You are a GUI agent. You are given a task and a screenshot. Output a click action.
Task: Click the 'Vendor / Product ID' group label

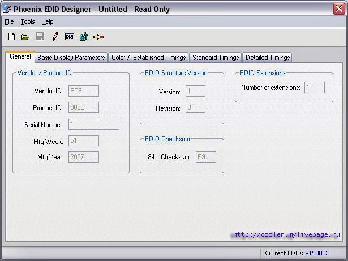tap(45, 73)
